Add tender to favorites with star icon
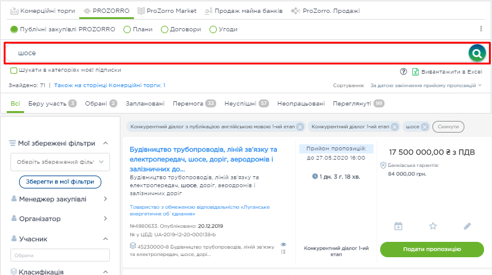This screenshot has height=275, width=492. 432,226
